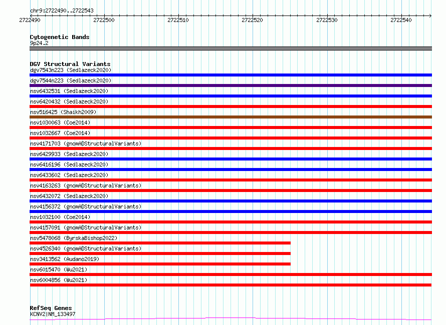Image resolution: width=446 pixels, height=325 pixels.
Task: Click ruler position 2722510
Action: [178, 20]
